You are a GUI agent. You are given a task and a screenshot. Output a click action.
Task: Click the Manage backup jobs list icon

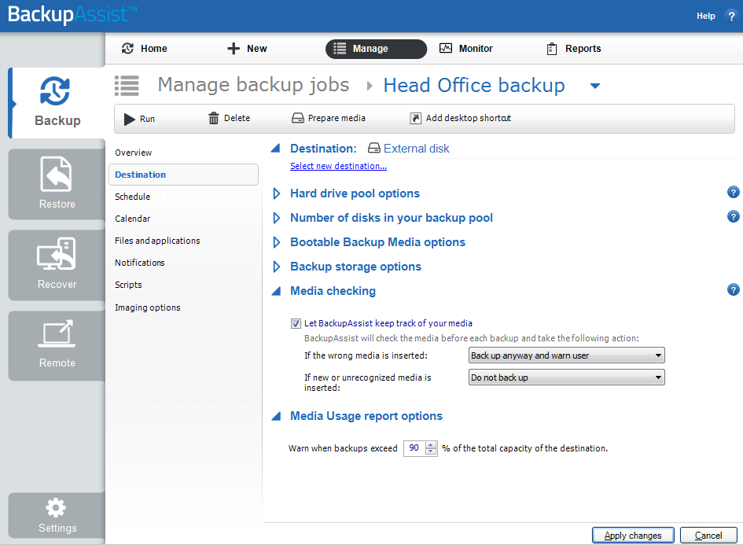(127, 86)
